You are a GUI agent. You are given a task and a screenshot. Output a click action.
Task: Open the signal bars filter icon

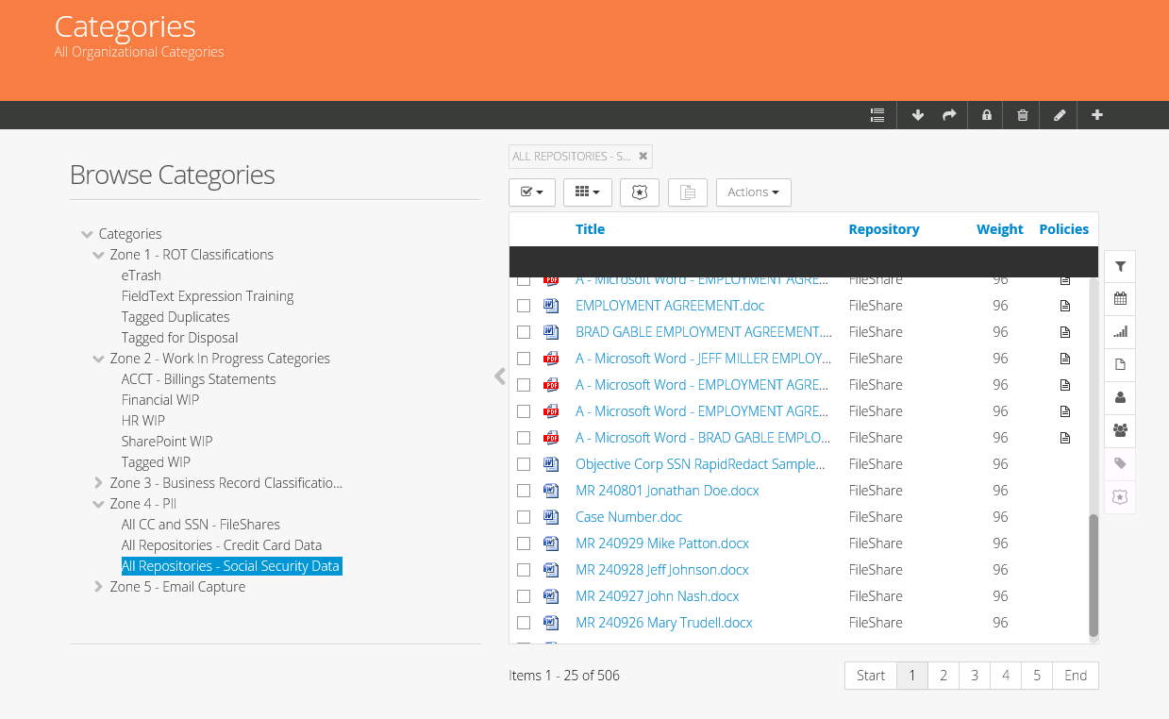coord(1120,332)
